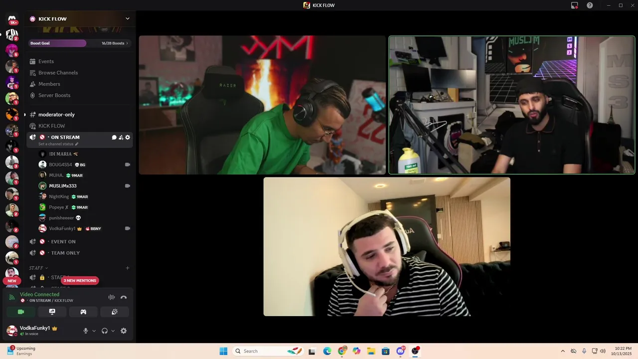
Task: Open chat for ON STREAM channel
Action: (114, 138)
